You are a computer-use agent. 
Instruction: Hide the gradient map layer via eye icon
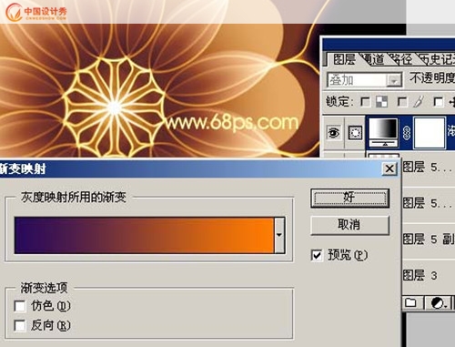pos(334,133)
